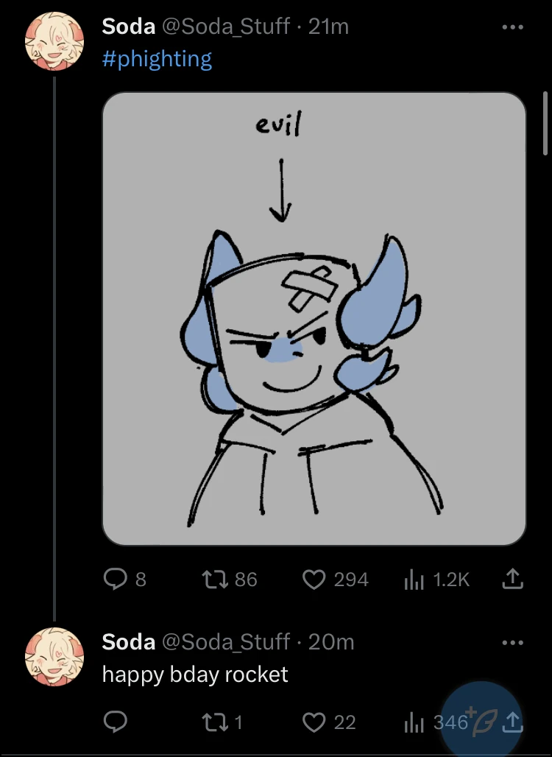This screenshot has width=552, height=757.
Task: Share the evil drawing tweet
Action: 512,580
